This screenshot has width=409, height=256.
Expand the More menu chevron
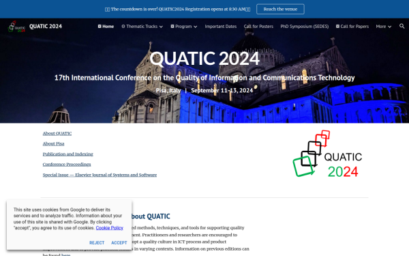(389, 27)
